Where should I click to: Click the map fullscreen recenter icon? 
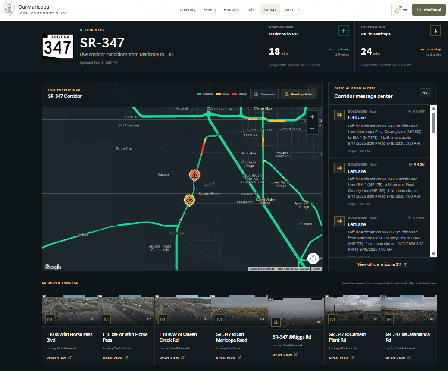point(313,258)
